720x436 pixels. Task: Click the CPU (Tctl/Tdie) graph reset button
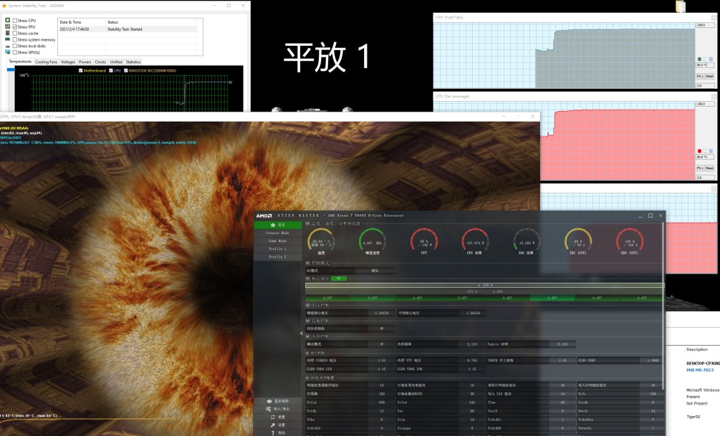pos(709,76)
